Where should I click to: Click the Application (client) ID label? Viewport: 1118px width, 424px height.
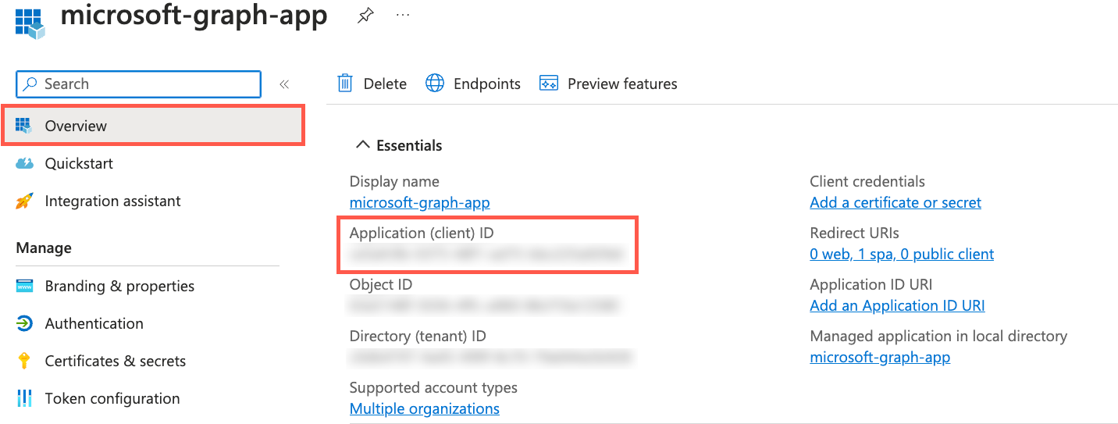pos(422,233)
